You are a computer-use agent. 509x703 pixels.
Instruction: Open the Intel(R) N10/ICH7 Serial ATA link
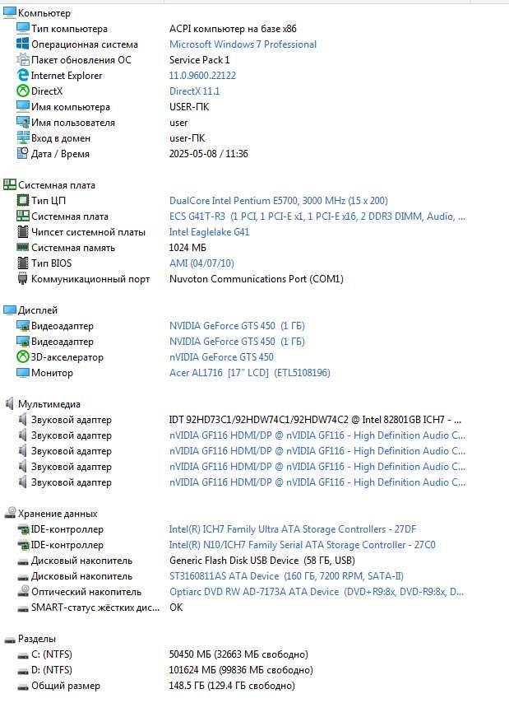coord(302,545)
